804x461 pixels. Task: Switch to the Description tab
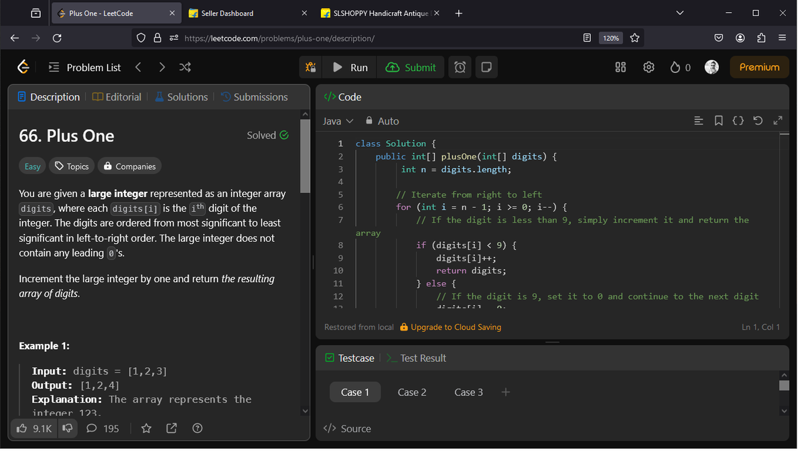48,97
